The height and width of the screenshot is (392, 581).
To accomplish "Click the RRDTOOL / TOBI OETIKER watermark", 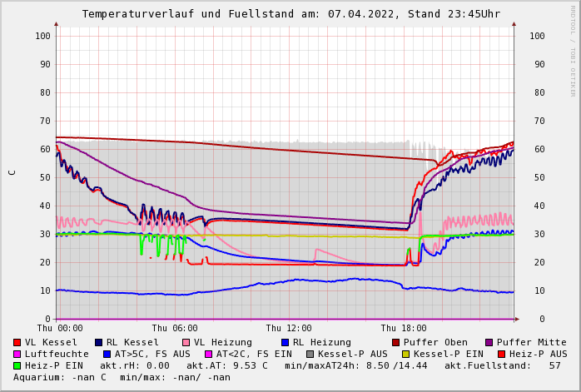I will (573, 52).
